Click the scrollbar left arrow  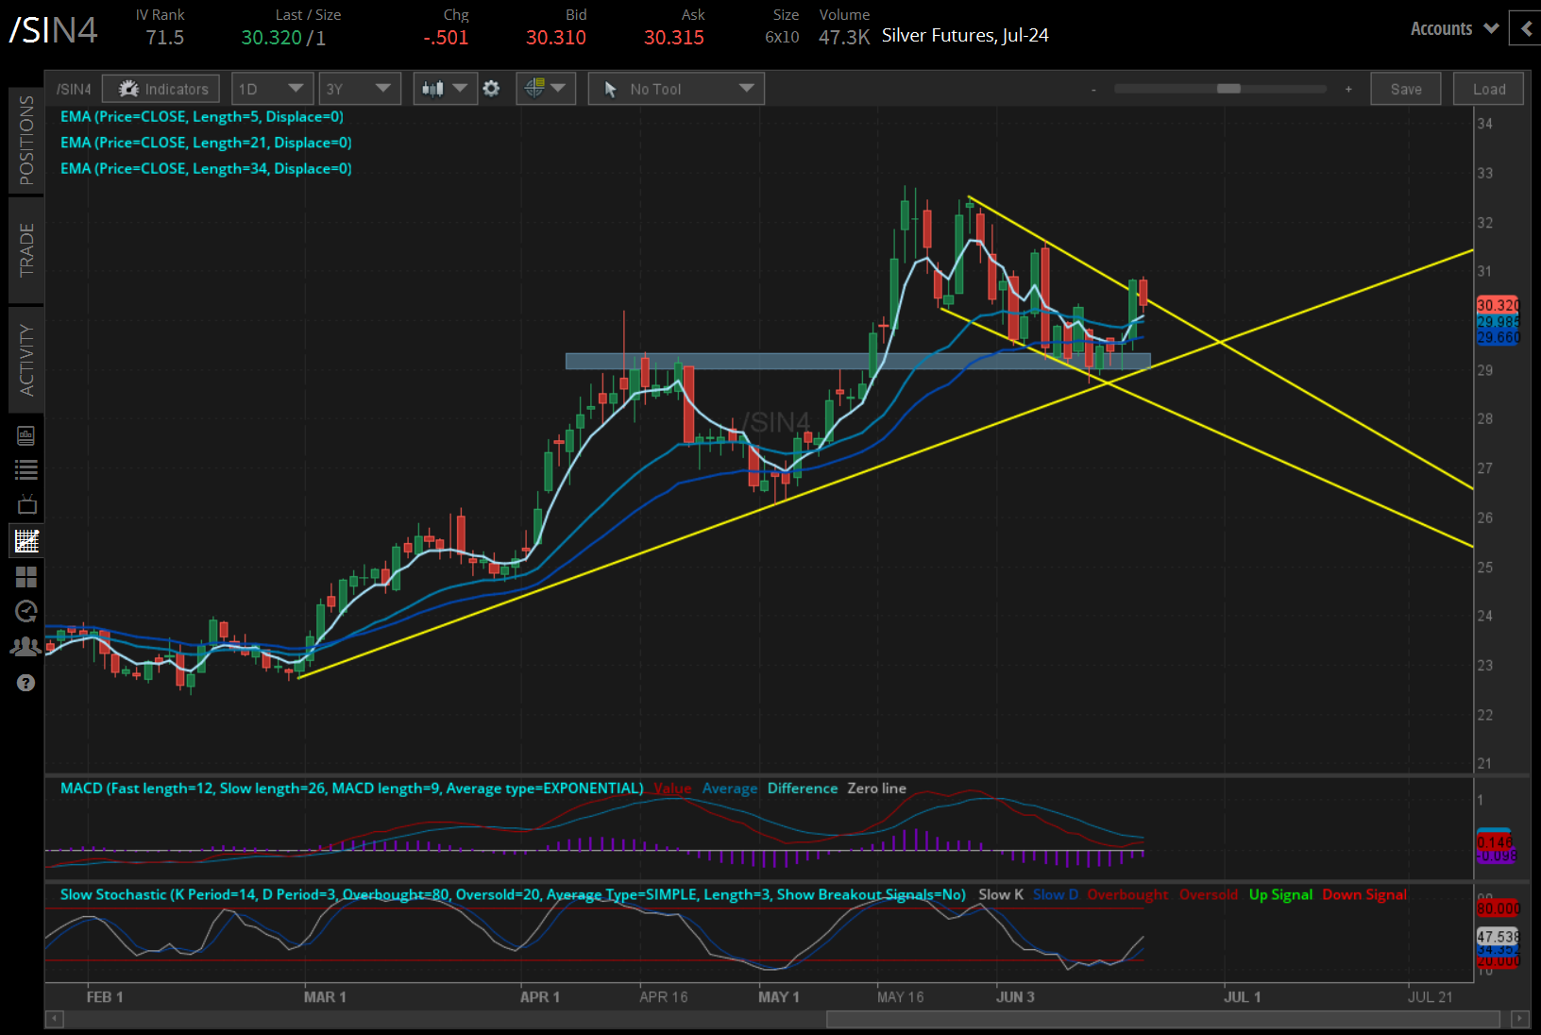point(55,1019)
